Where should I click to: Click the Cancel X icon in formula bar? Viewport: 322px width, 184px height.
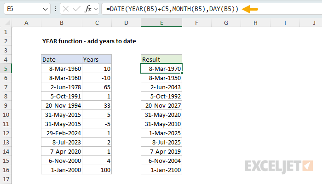click(66, 9)
